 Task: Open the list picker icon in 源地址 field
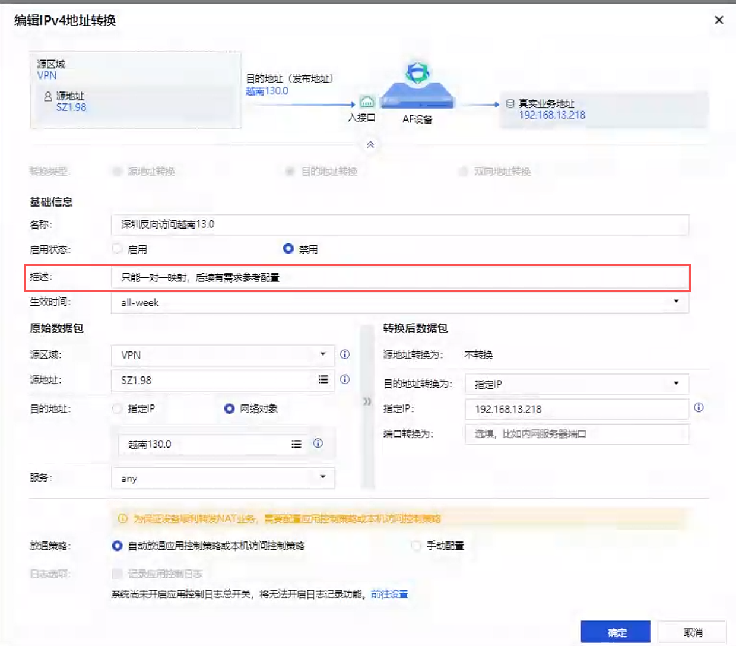[323, 379]
